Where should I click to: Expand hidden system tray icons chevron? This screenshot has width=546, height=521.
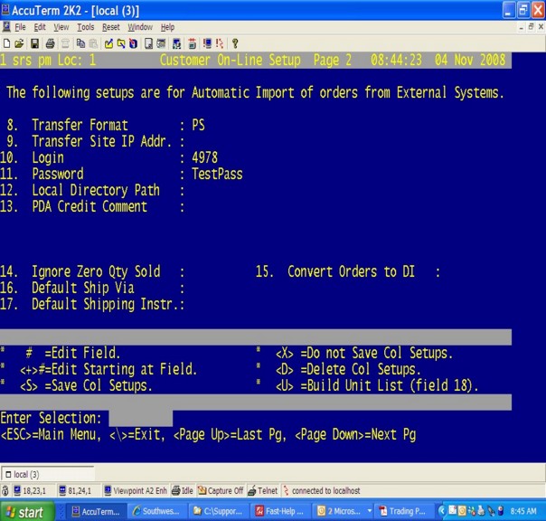442,511
